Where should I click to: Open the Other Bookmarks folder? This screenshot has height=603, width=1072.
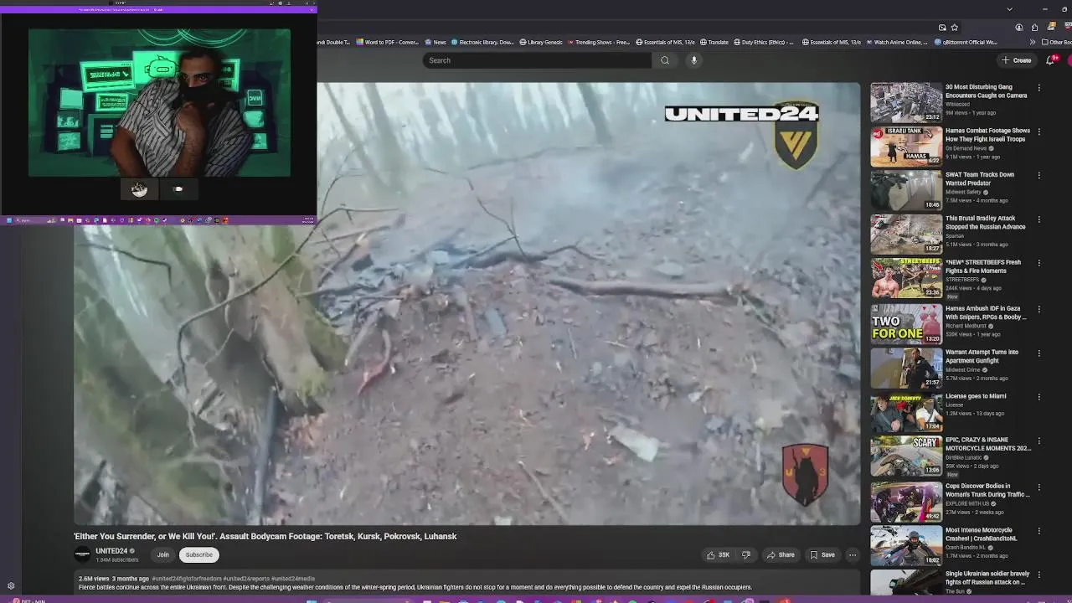pyautogui.click(x=1055, y=42)
